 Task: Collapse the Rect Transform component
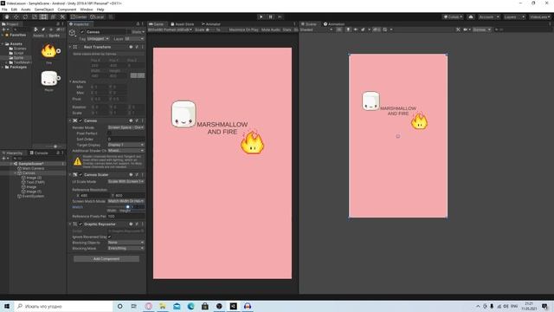(70, 47)
